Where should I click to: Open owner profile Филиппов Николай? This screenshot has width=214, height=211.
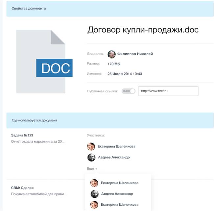[135, 54]
